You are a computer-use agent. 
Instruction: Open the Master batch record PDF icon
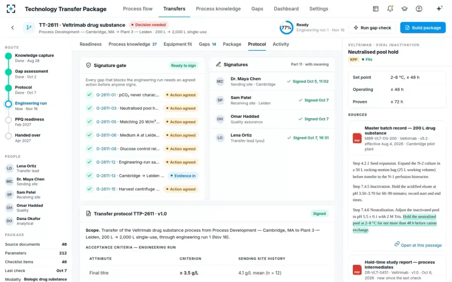(357, 138)
